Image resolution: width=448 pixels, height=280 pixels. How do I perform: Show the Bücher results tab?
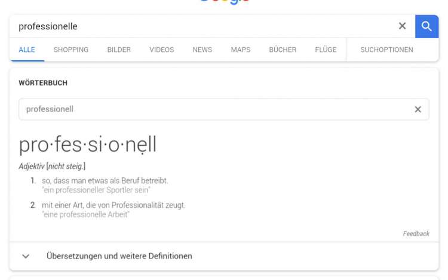pos(283,50)
